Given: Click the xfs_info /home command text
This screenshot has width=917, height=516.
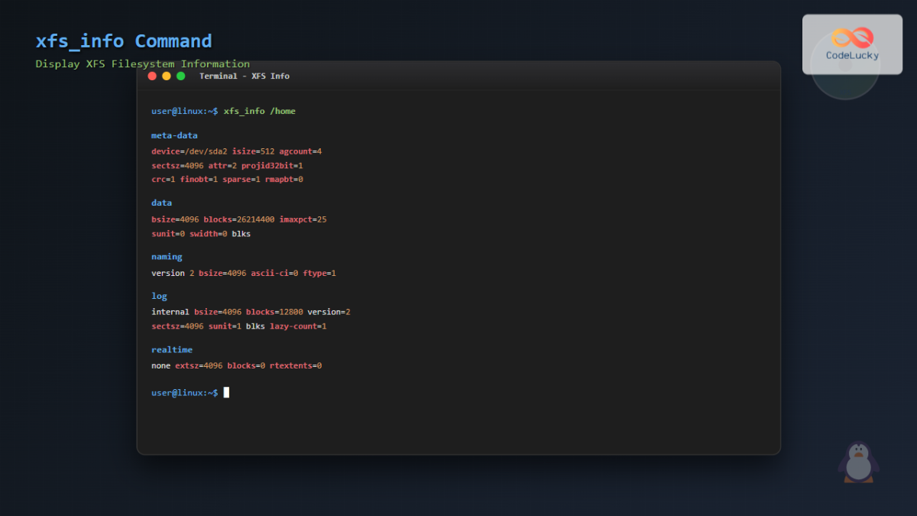Looking at the screenshot, I should tap(260, 110).
